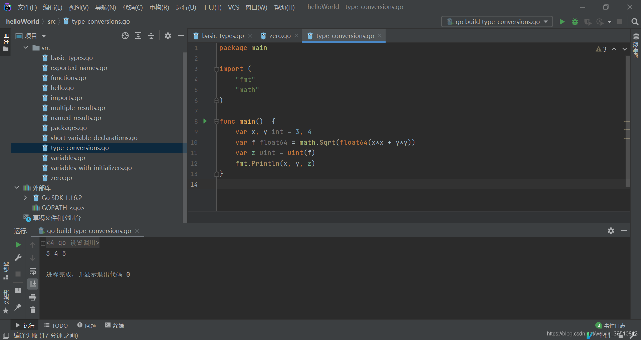The height and width of the screenshot is (340, 641).
Task: Open the 问题 problems tool window
Action: tap(86, 325)
